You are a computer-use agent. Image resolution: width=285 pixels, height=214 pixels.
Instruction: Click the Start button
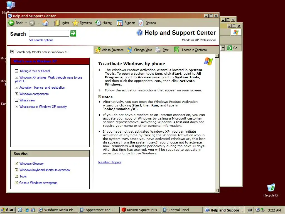coord(8,210)
